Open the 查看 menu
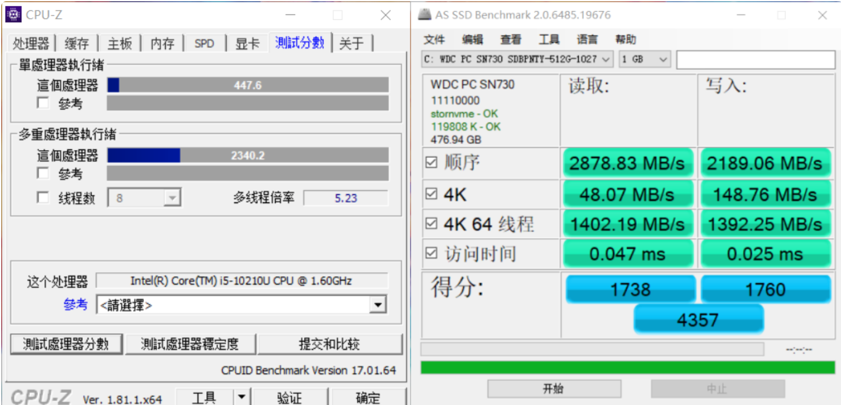The width and height of the screenshot is (841, 405). pyautogui.click(x=511, y=40)
